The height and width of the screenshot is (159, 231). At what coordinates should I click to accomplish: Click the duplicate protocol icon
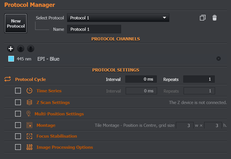(x=202, y=18)
